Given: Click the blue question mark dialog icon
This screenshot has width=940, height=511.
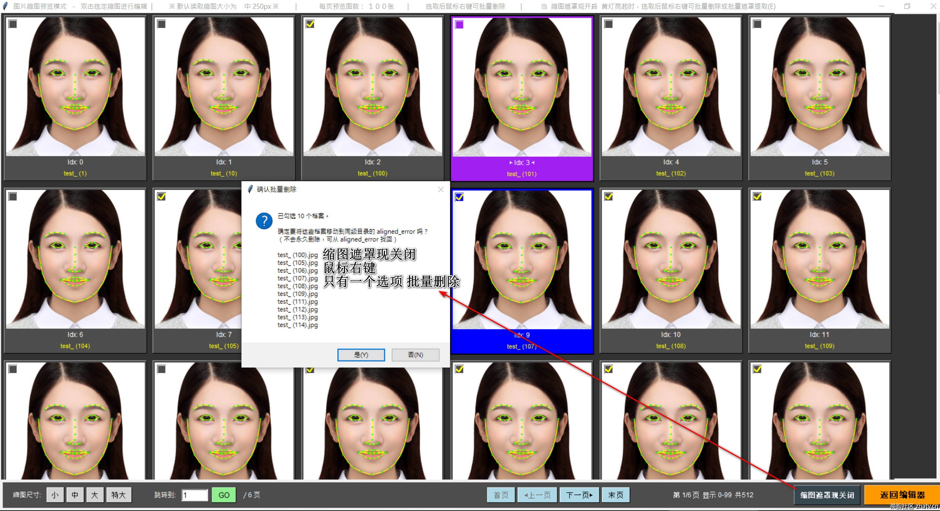Looking at the screenshot, I should click(x=264, y=221).
